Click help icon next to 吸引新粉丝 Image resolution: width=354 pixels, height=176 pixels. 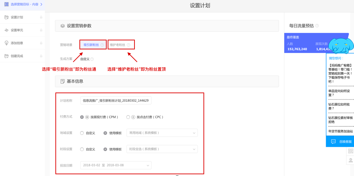[102, 45]
